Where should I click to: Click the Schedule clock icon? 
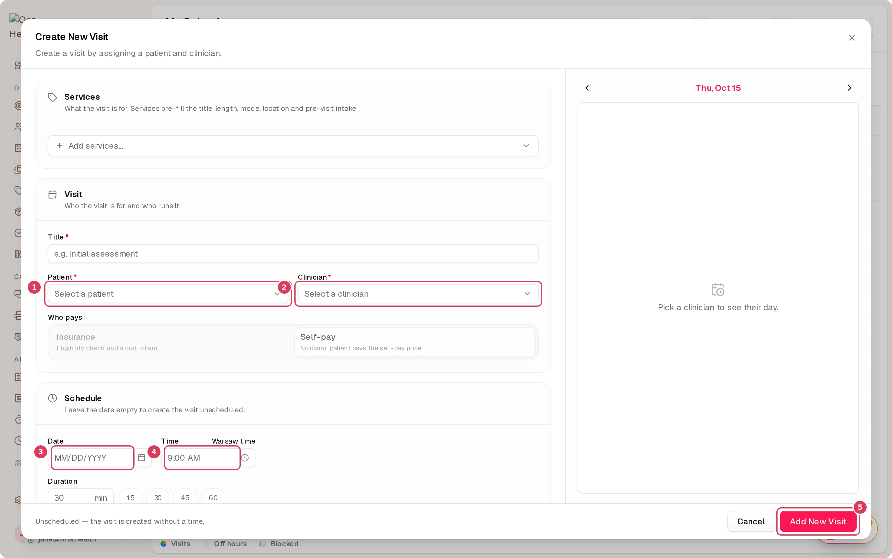(53, 398)
